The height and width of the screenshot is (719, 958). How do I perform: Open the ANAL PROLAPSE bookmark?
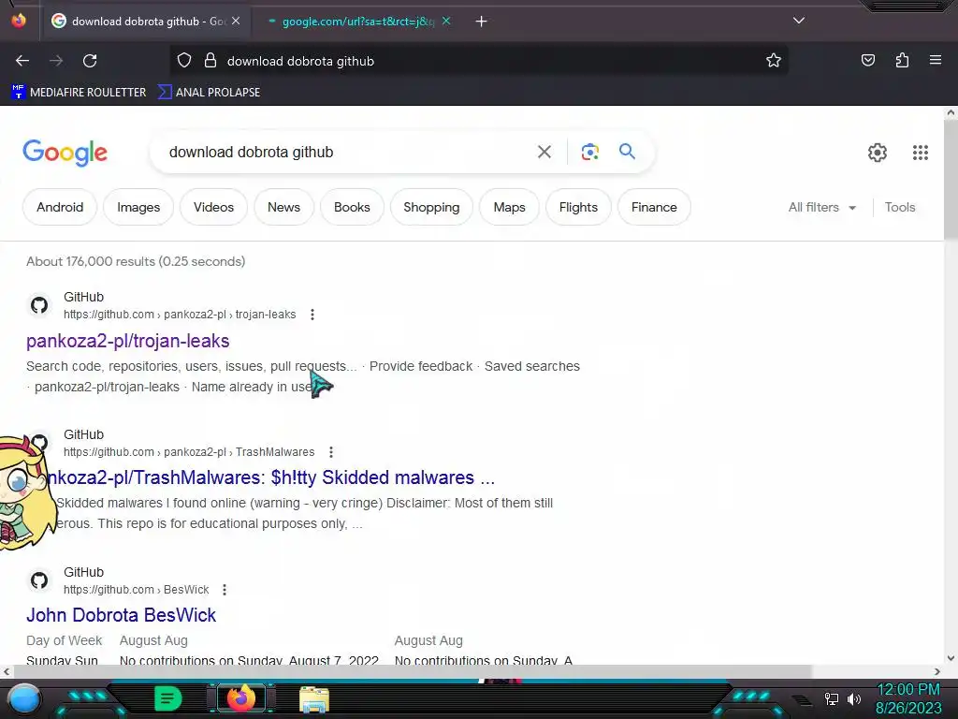coord(209,93)
